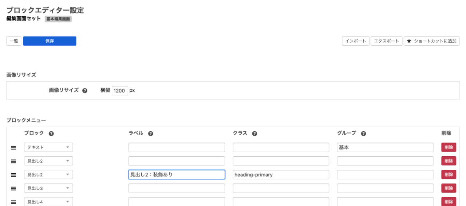The width and height of the screenshot is (466, 206).
Task: Click drag handle of first 見出し2 row
Action: point(13,161)
